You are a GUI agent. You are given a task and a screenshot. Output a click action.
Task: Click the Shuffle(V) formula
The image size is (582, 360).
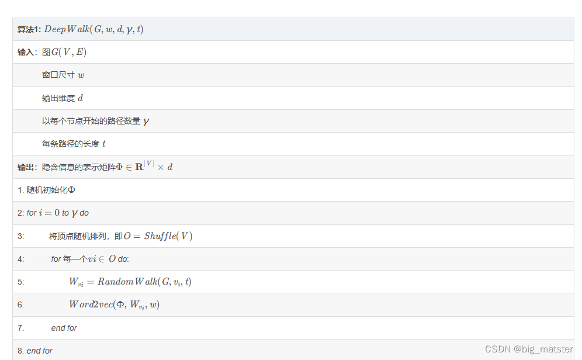[168, 236]
